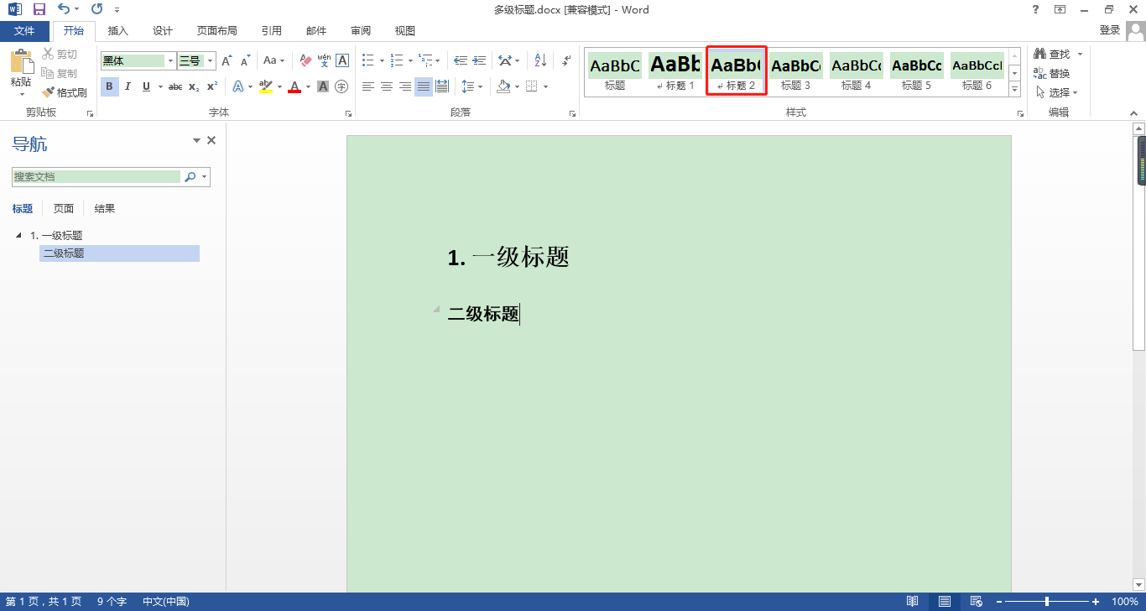This screenshot has width=1146, height=611.
Task: Toggle Print Layout view in status bar
Action: (x=945, y=602)
